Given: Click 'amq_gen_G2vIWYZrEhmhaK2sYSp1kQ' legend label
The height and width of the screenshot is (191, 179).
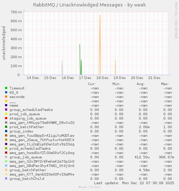Looking at the screenshot, I should [x=42, y=162].
